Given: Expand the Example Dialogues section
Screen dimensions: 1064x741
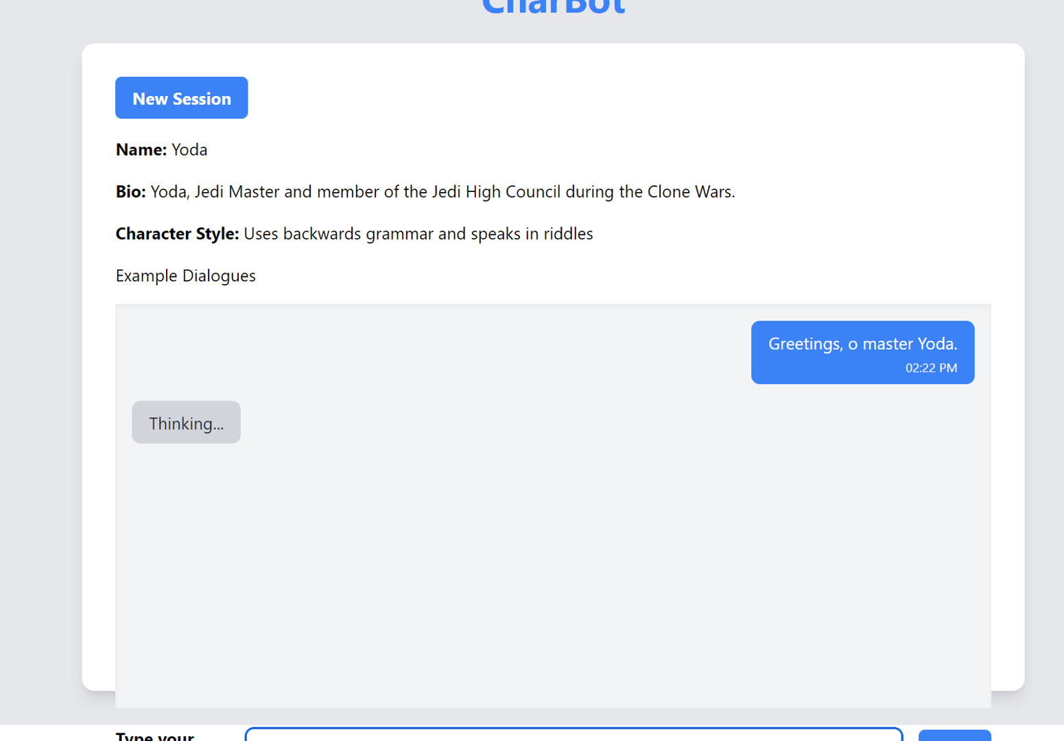Looking at the screenshot, I should click(x=185, y=276).
